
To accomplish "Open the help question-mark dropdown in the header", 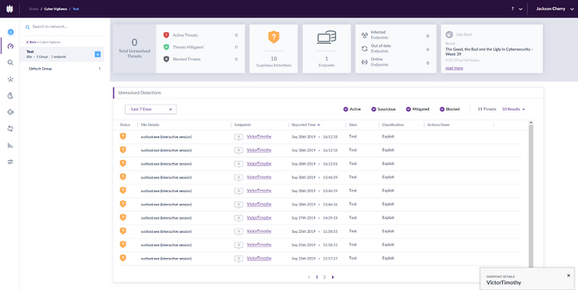I will [x=517, y=9].
